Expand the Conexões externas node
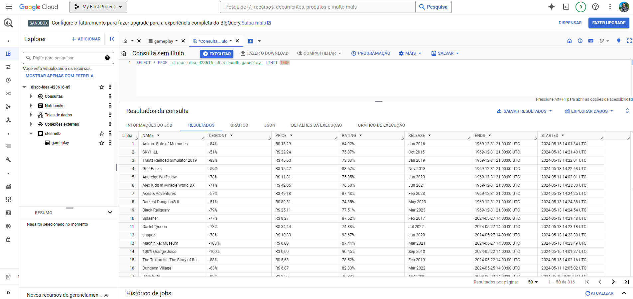 click(x=31, y=124)
